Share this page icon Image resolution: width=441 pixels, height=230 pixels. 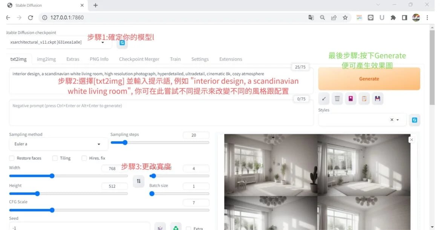tap(334, 17)
